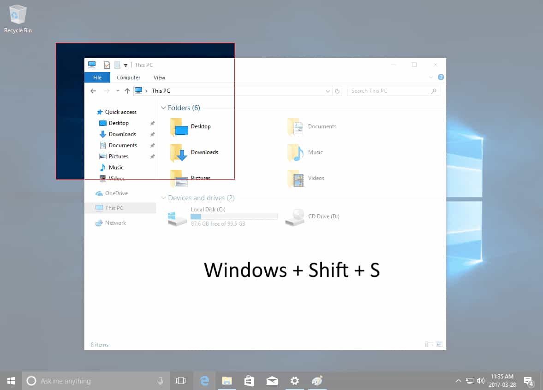The height and width of the screenshot is (390, 543).
Task: Collapse the Folders (6) section
Action: (x=164, y=108)
